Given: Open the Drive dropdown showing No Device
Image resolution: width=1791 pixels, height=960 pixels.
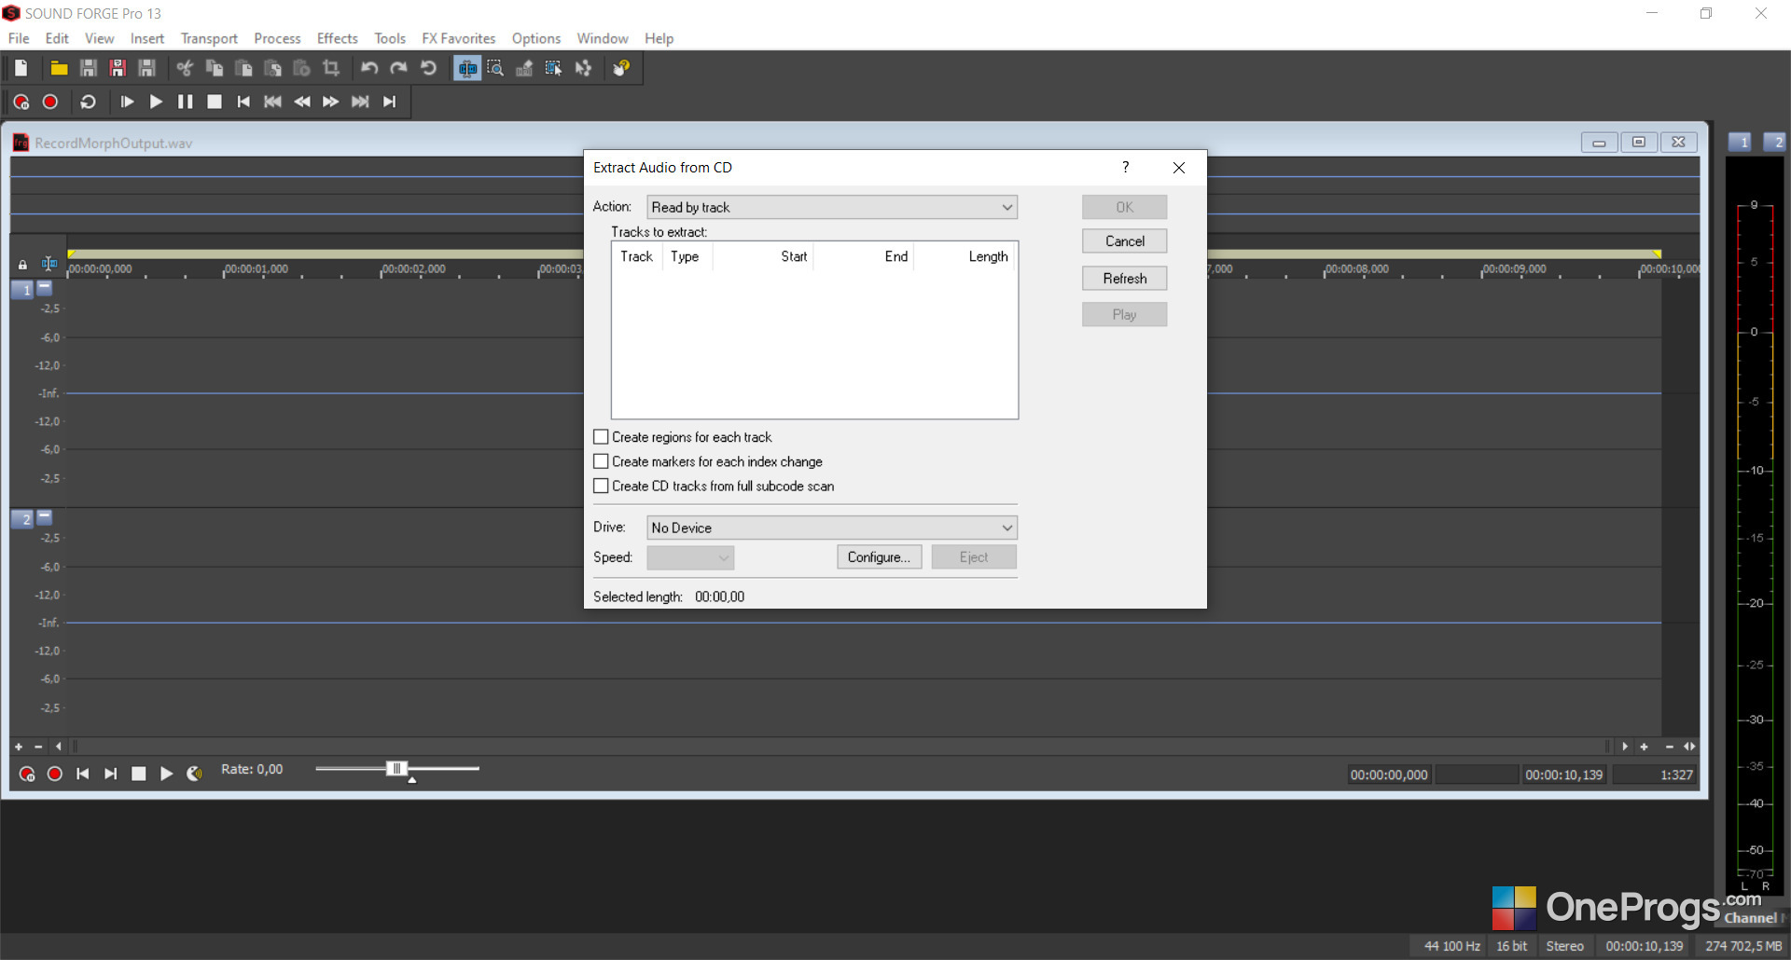Looking at the screenshot, I should coord(832,528).
